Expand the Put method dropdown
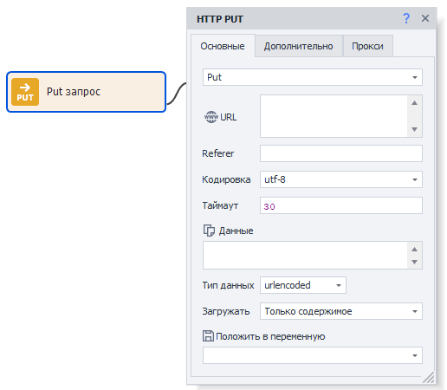This screenshot has width=447, height=390. (313, 77)
